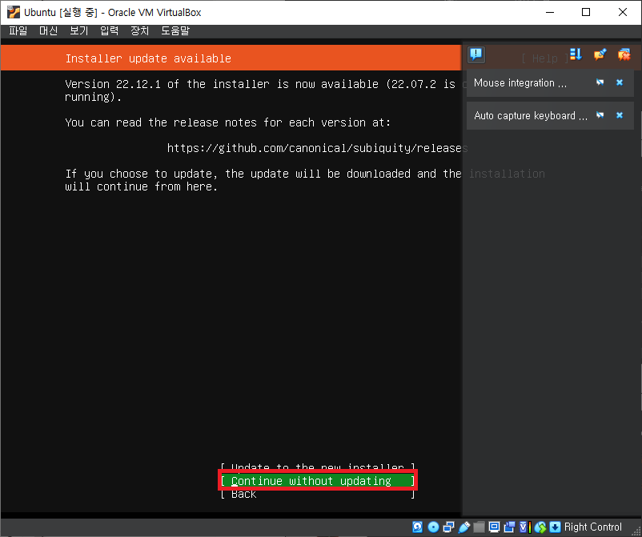642x537 pixels.
Task: Click the Right Control host key label
Action: tap(593, 527)
